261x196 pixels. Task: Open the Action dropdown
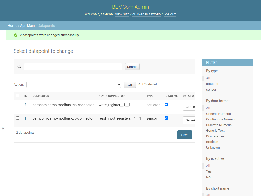(x=74, y=85)
